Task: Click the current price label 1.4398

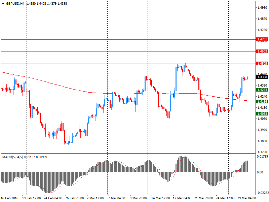Action: coord(262,77)
